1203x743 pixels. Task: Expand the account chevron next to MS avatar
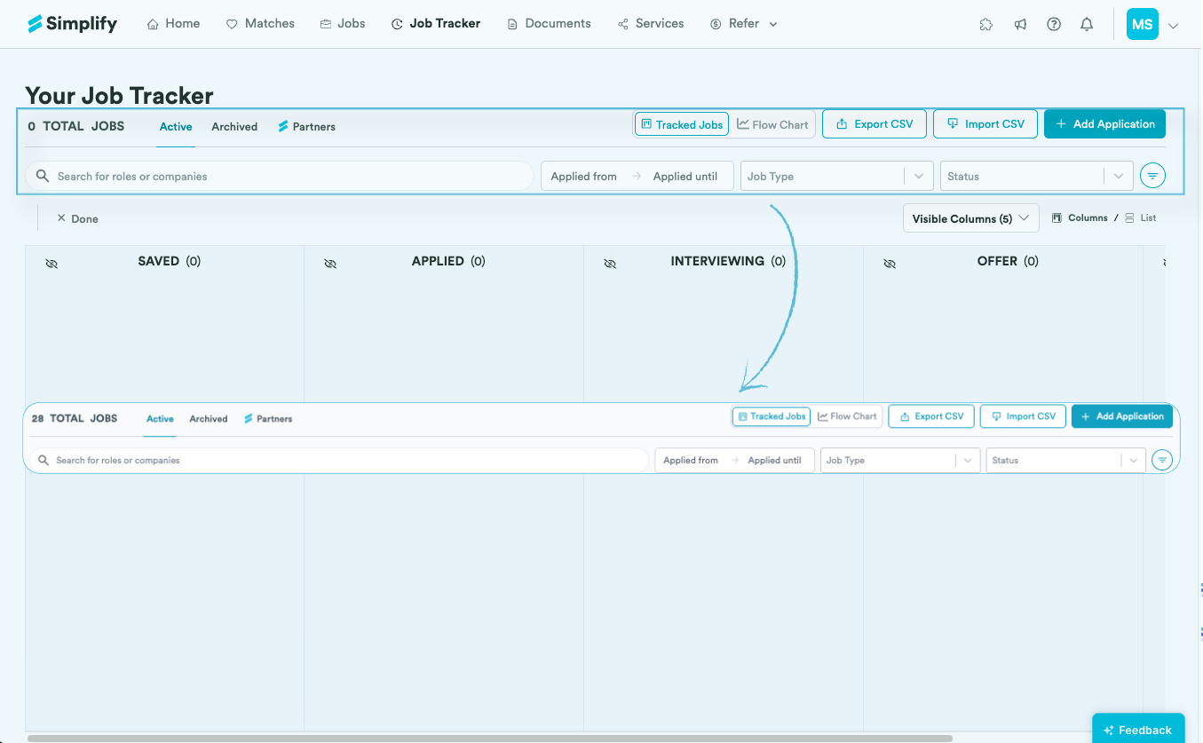(x=1174, y=26)
